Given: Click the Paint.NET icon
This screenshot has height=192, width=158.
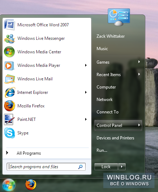Looking at the screenshot, I should click(9, 119).
